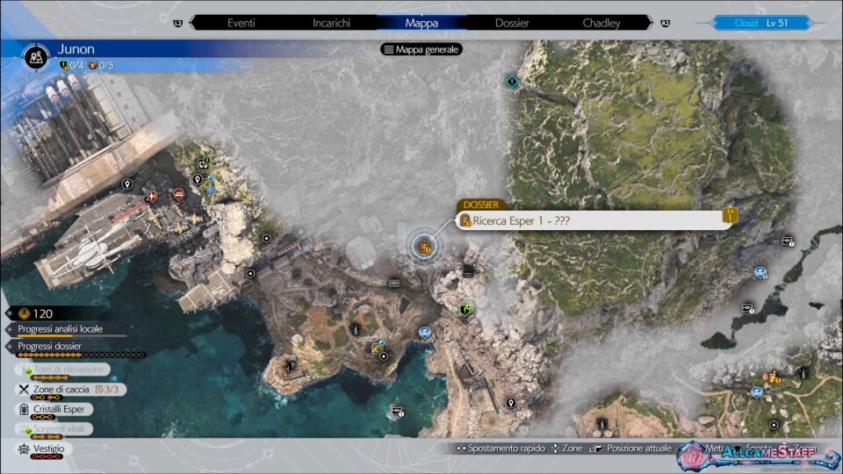Select the yellow chocobo marker with alert

(775, 377)
